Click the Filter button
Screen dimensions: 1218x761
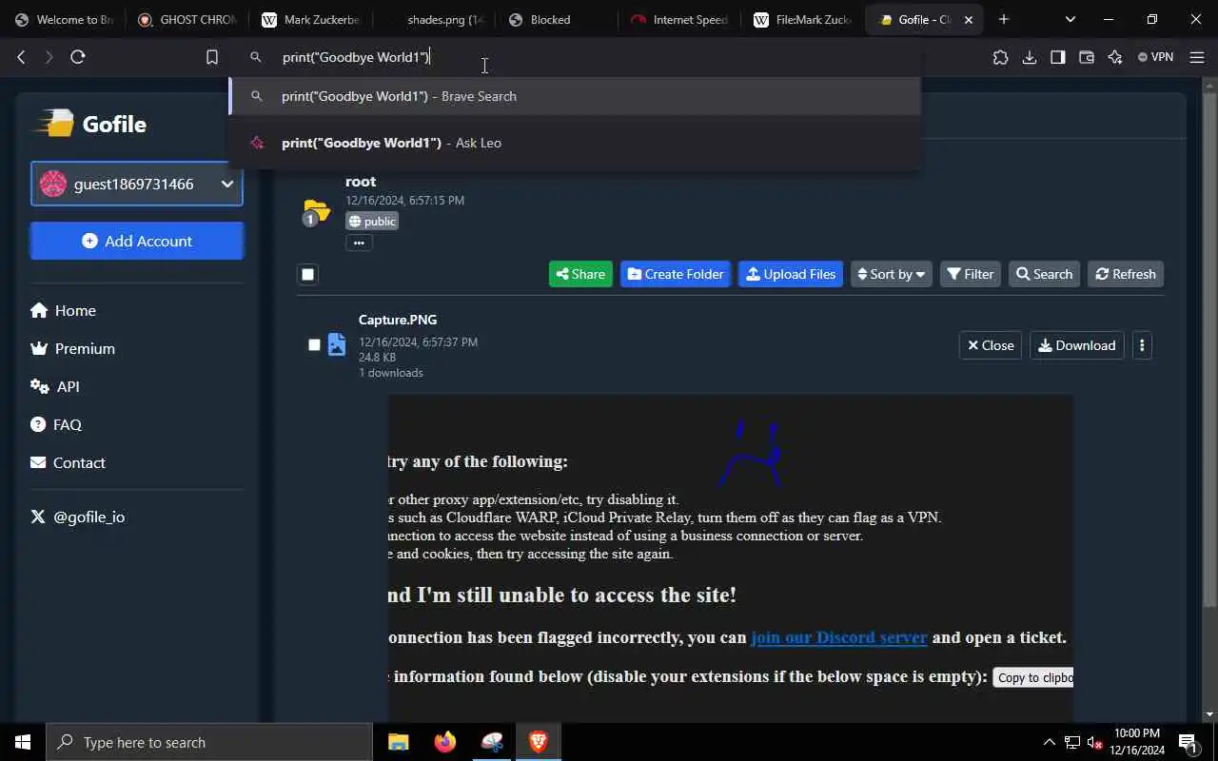point(971,274)
